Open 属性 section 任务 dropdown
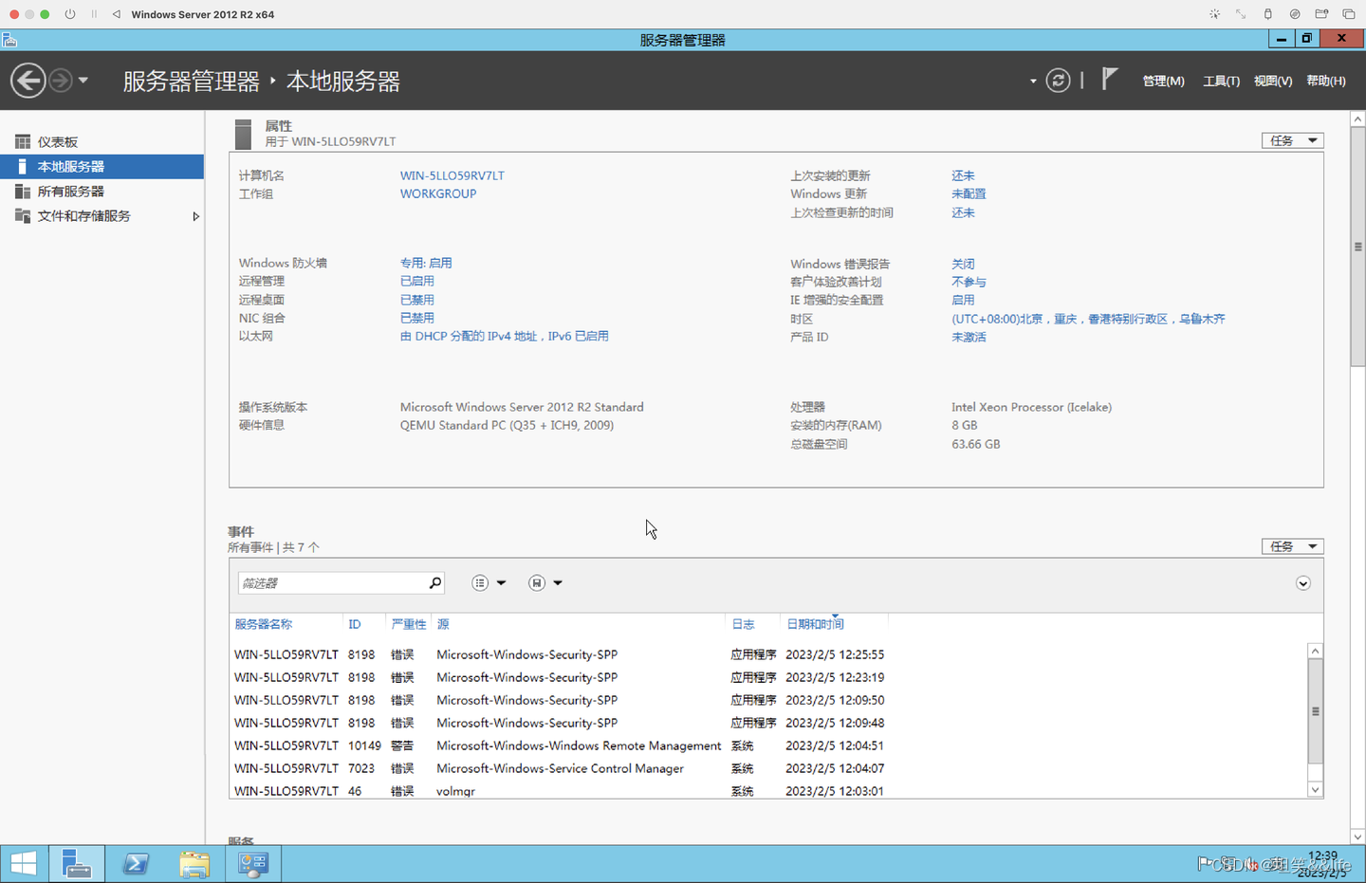 pos(1292,140)
